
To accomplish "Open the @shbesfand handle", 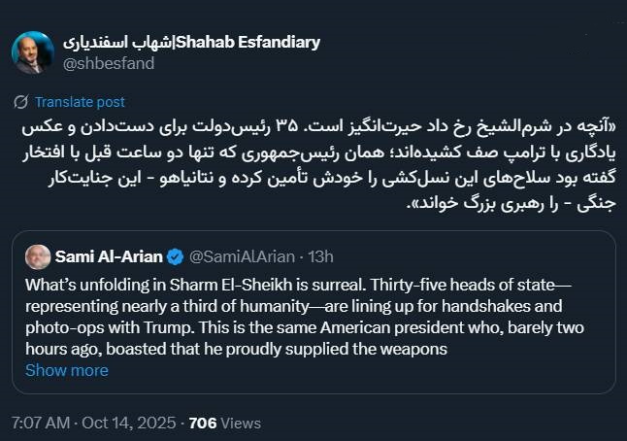I will [108, 63].
